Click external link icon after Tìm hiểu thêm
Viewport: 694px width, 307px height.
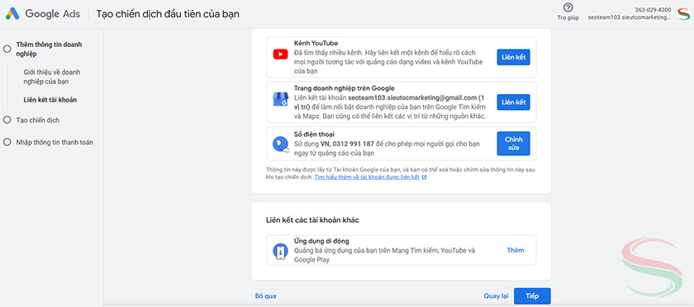(424, 177)
